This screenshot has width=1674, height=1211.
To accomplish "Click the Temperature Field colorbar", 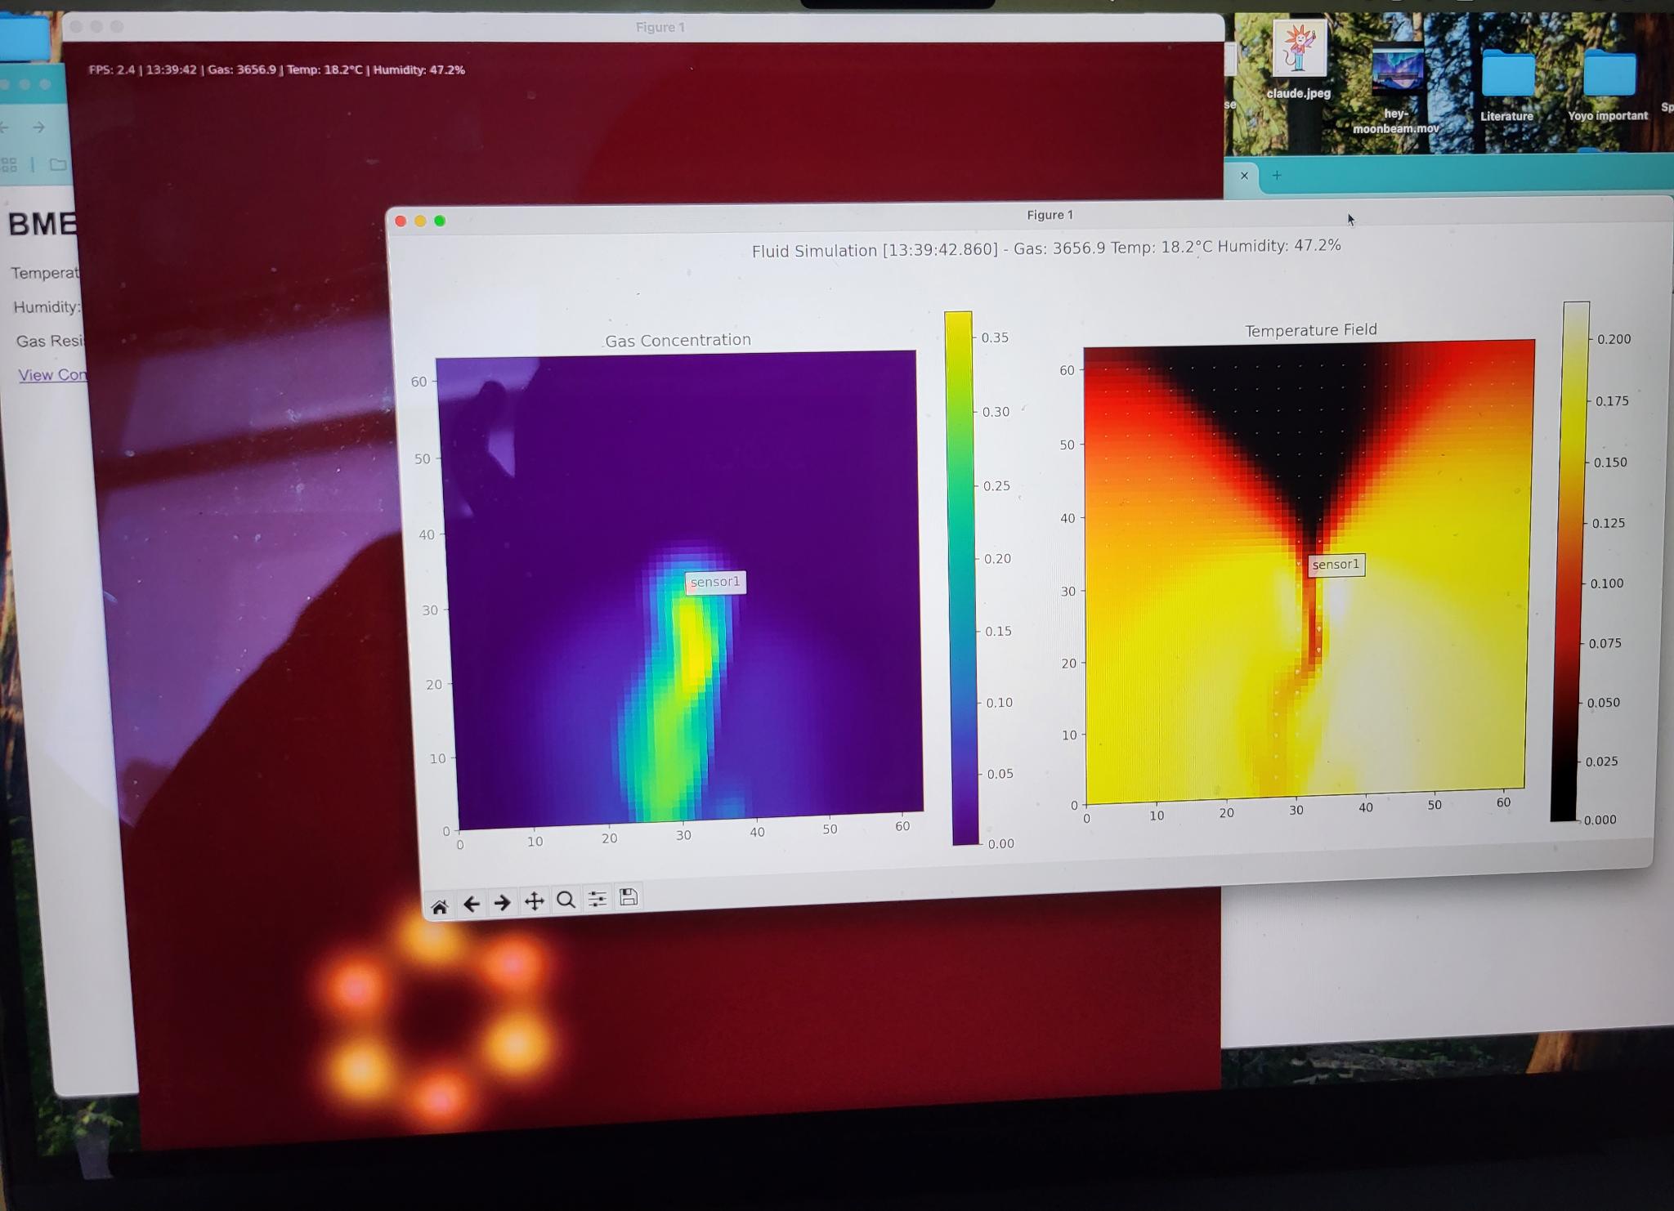I will (x=1569, y=561).
